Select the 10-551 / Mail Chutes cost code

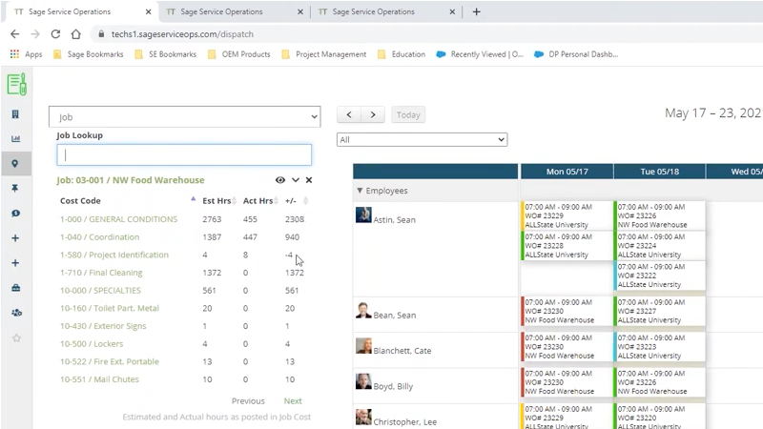click(x=99, y=379)
